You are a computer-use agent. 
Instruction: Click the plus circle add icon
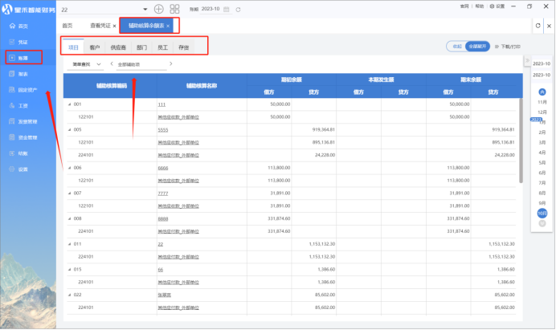pos(158,9)
